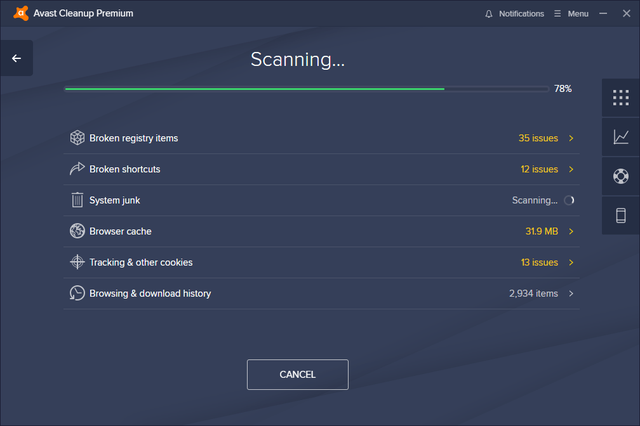Image resolution: width=640 pixels, height=426 pixels.
Task: Click the back arrow button
Action: click(17, 58)
